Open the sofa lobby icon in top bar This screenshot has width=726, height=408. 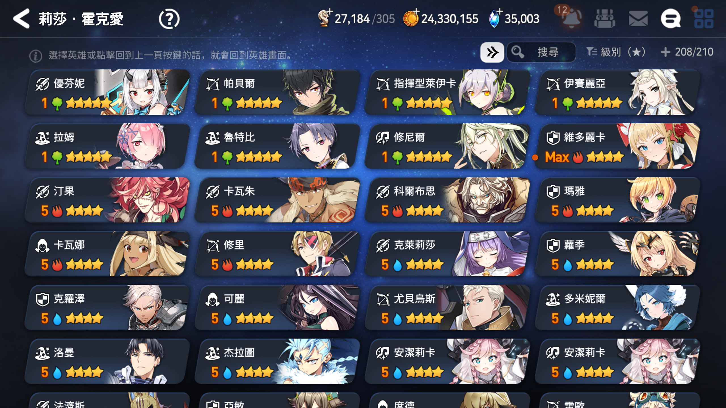click(605, 19)
